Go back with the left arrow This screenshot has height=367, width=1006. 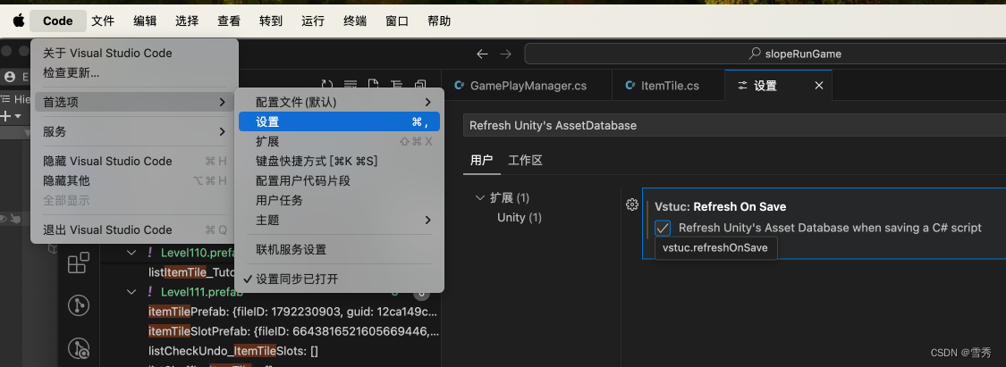coord(483,54)
